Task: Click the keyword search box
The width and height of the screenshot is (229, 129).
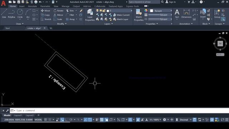Action: pyautogui.click(x=144, y=2)
